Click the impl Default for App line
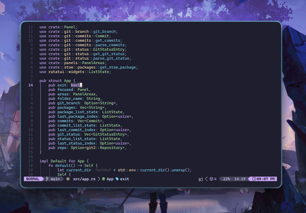Screen dimensions: 306x213 click(64, 161)
